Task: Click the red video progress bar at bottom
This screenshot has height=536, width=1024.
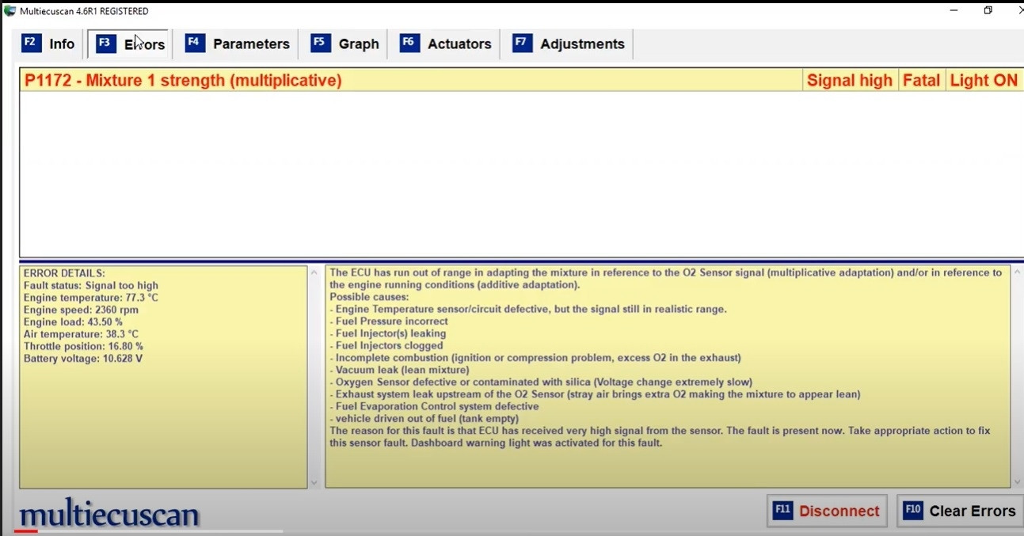Action: [25, 531]
